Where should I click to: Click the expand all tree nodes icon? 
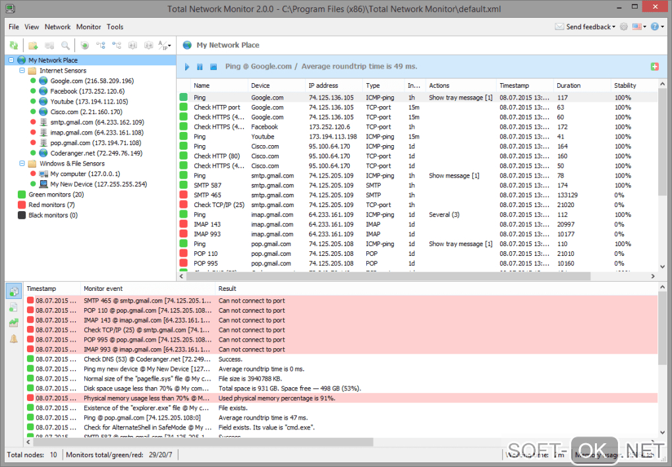(x=101, y=45)
